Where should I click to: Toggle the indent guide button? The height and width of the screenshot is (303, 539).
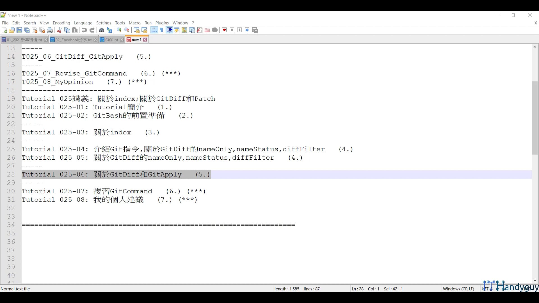tap(169, 30)
